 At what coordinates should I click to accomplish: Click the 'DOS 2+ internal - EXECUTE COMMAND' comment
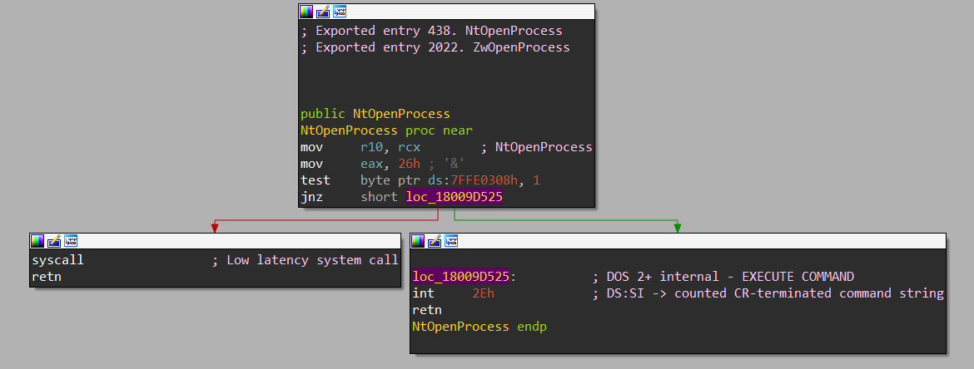(x=723, y=277)
